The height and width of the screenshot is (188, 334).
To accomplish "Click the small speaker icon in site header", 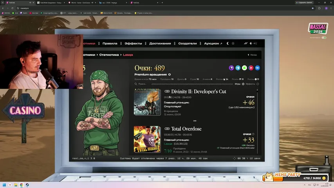I will pos(251,43).
